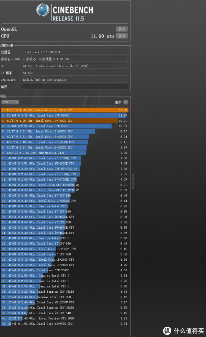Select rank 38 Pentium G3258 row scoring 2.56
This screenshot has width=206, height=337.
[x=65, y=308]
